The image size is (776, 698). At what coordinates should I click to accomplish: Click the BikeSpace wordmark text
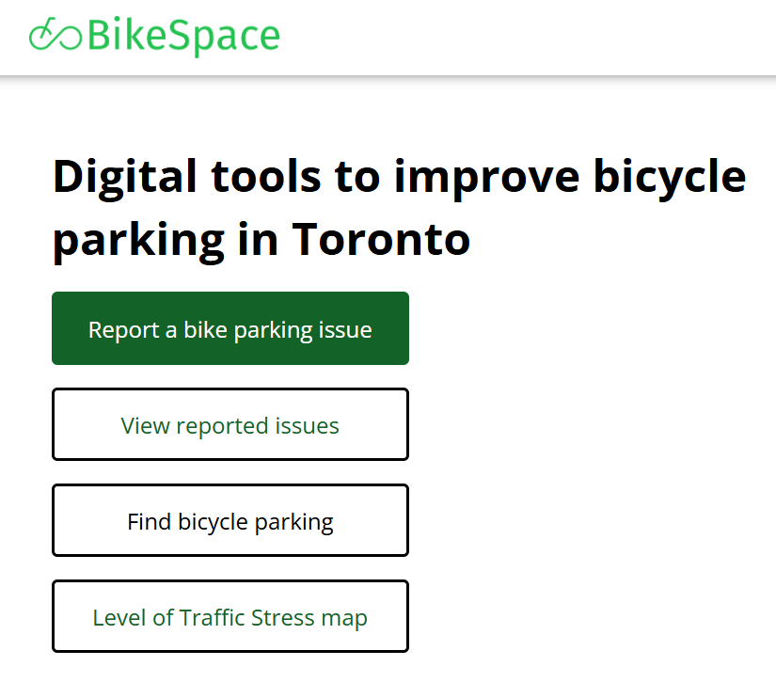tap(182, 35)
